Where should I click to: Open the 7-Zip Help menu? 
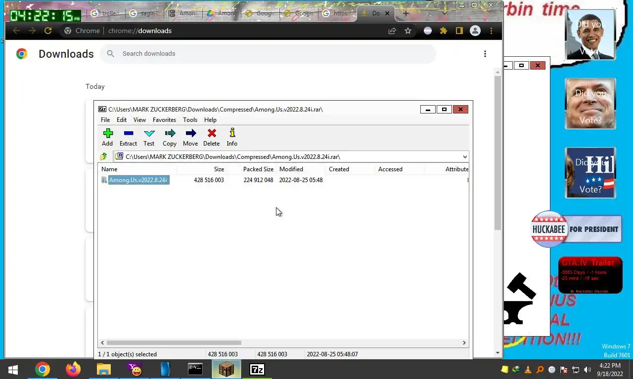pos(210,120)
